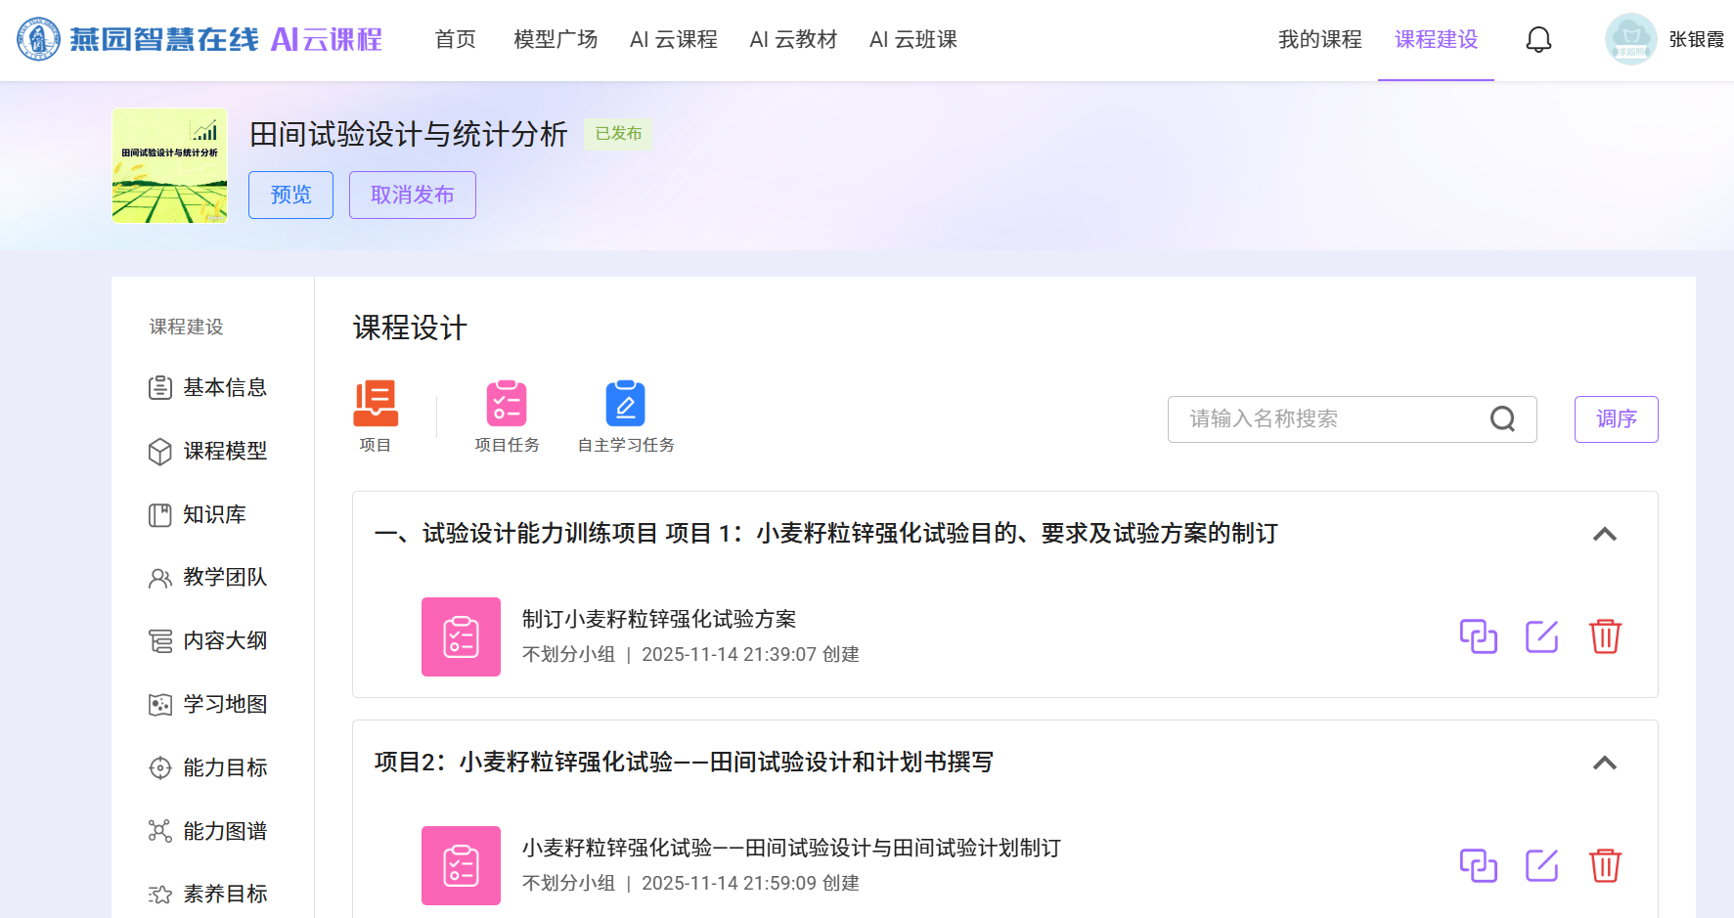Open the 张银霞 user avatar menu

(x=1630, y=40)
